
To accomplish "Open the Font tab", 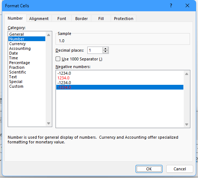I will (62, 19).
